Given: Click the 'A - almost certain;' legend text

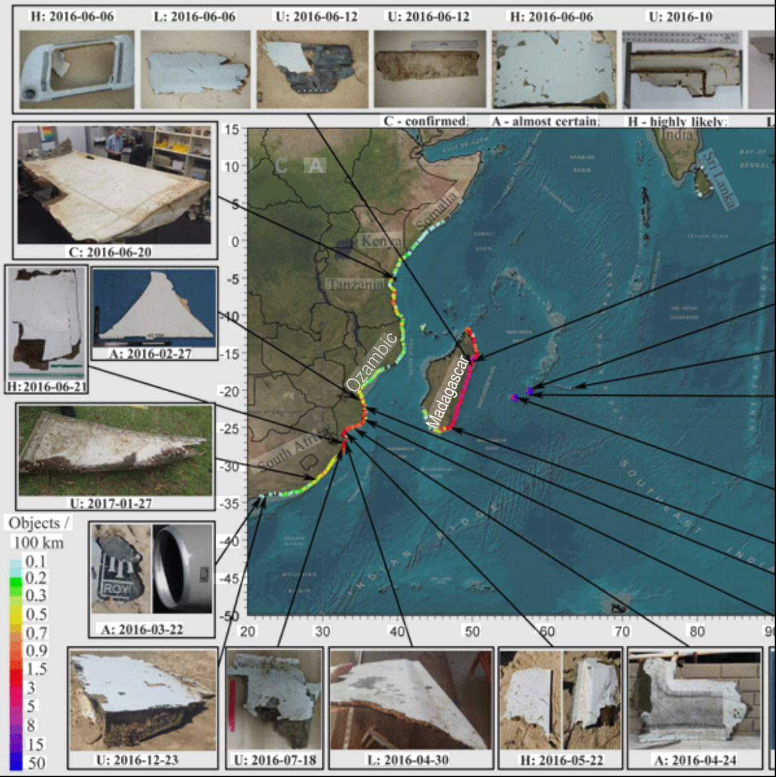Looking at the screenshot, I should (545, 121).
